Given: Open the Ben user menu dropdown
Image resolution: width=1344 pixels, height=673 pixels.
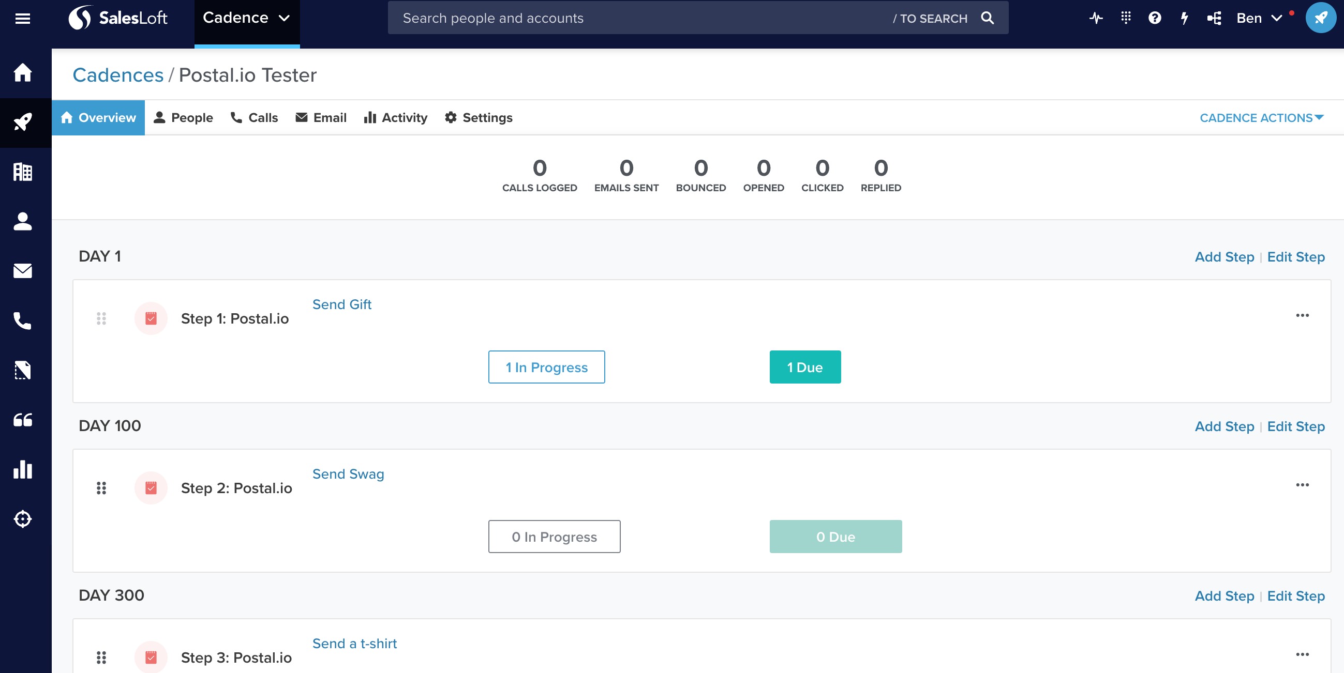Looking at the screenshot, I should click(x=1259, y=18).
